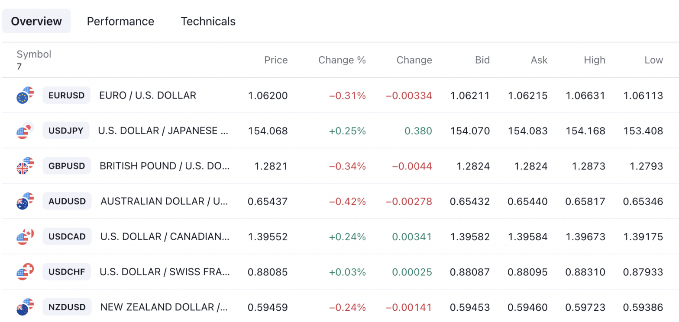The image size is (679, 322).
Task: Click the USDCAD Canadian flag icon
Action: click(24, 236)
